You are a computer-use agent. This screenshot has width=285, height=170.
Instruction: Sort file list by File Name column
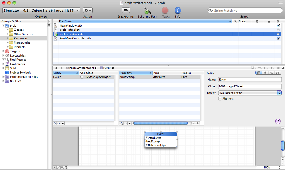point(145,21)
